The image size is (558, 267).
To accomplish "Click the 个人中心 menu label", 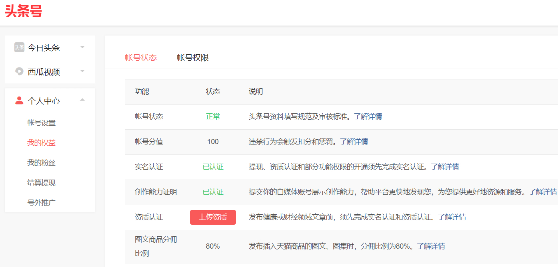I will (44, 101).
